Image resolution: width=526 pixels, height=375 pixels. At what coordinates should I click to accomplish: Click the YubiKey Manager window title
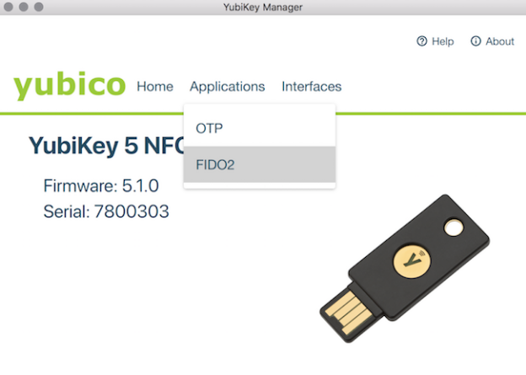point(263,8)
